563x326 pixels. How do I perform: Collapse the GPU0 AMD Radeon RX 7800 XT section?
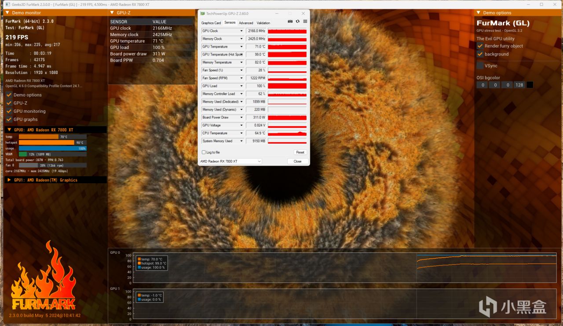(x=9, y=130)
